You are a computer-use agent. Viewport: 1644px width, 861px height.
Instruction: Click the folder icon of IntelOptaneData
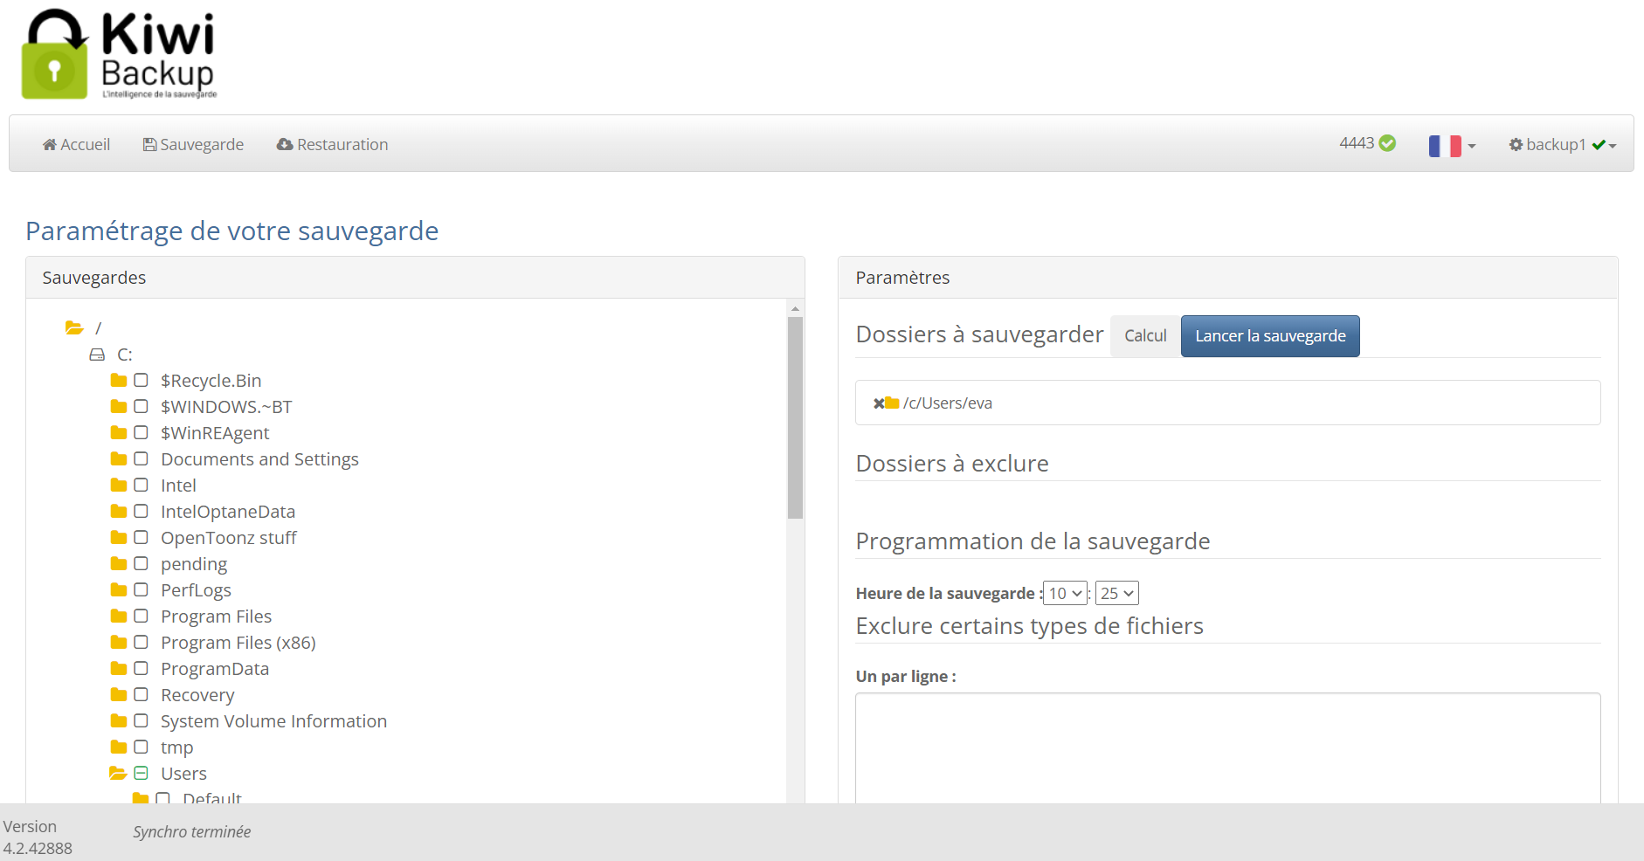119,512
